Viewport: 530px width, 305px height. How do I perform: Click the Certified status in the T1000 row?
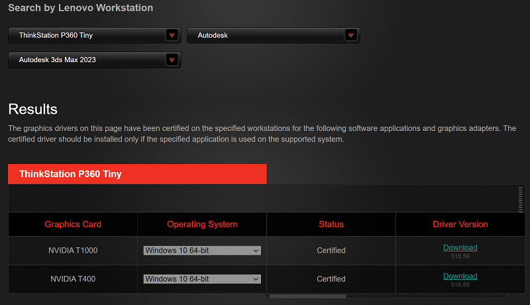point(331,250)
